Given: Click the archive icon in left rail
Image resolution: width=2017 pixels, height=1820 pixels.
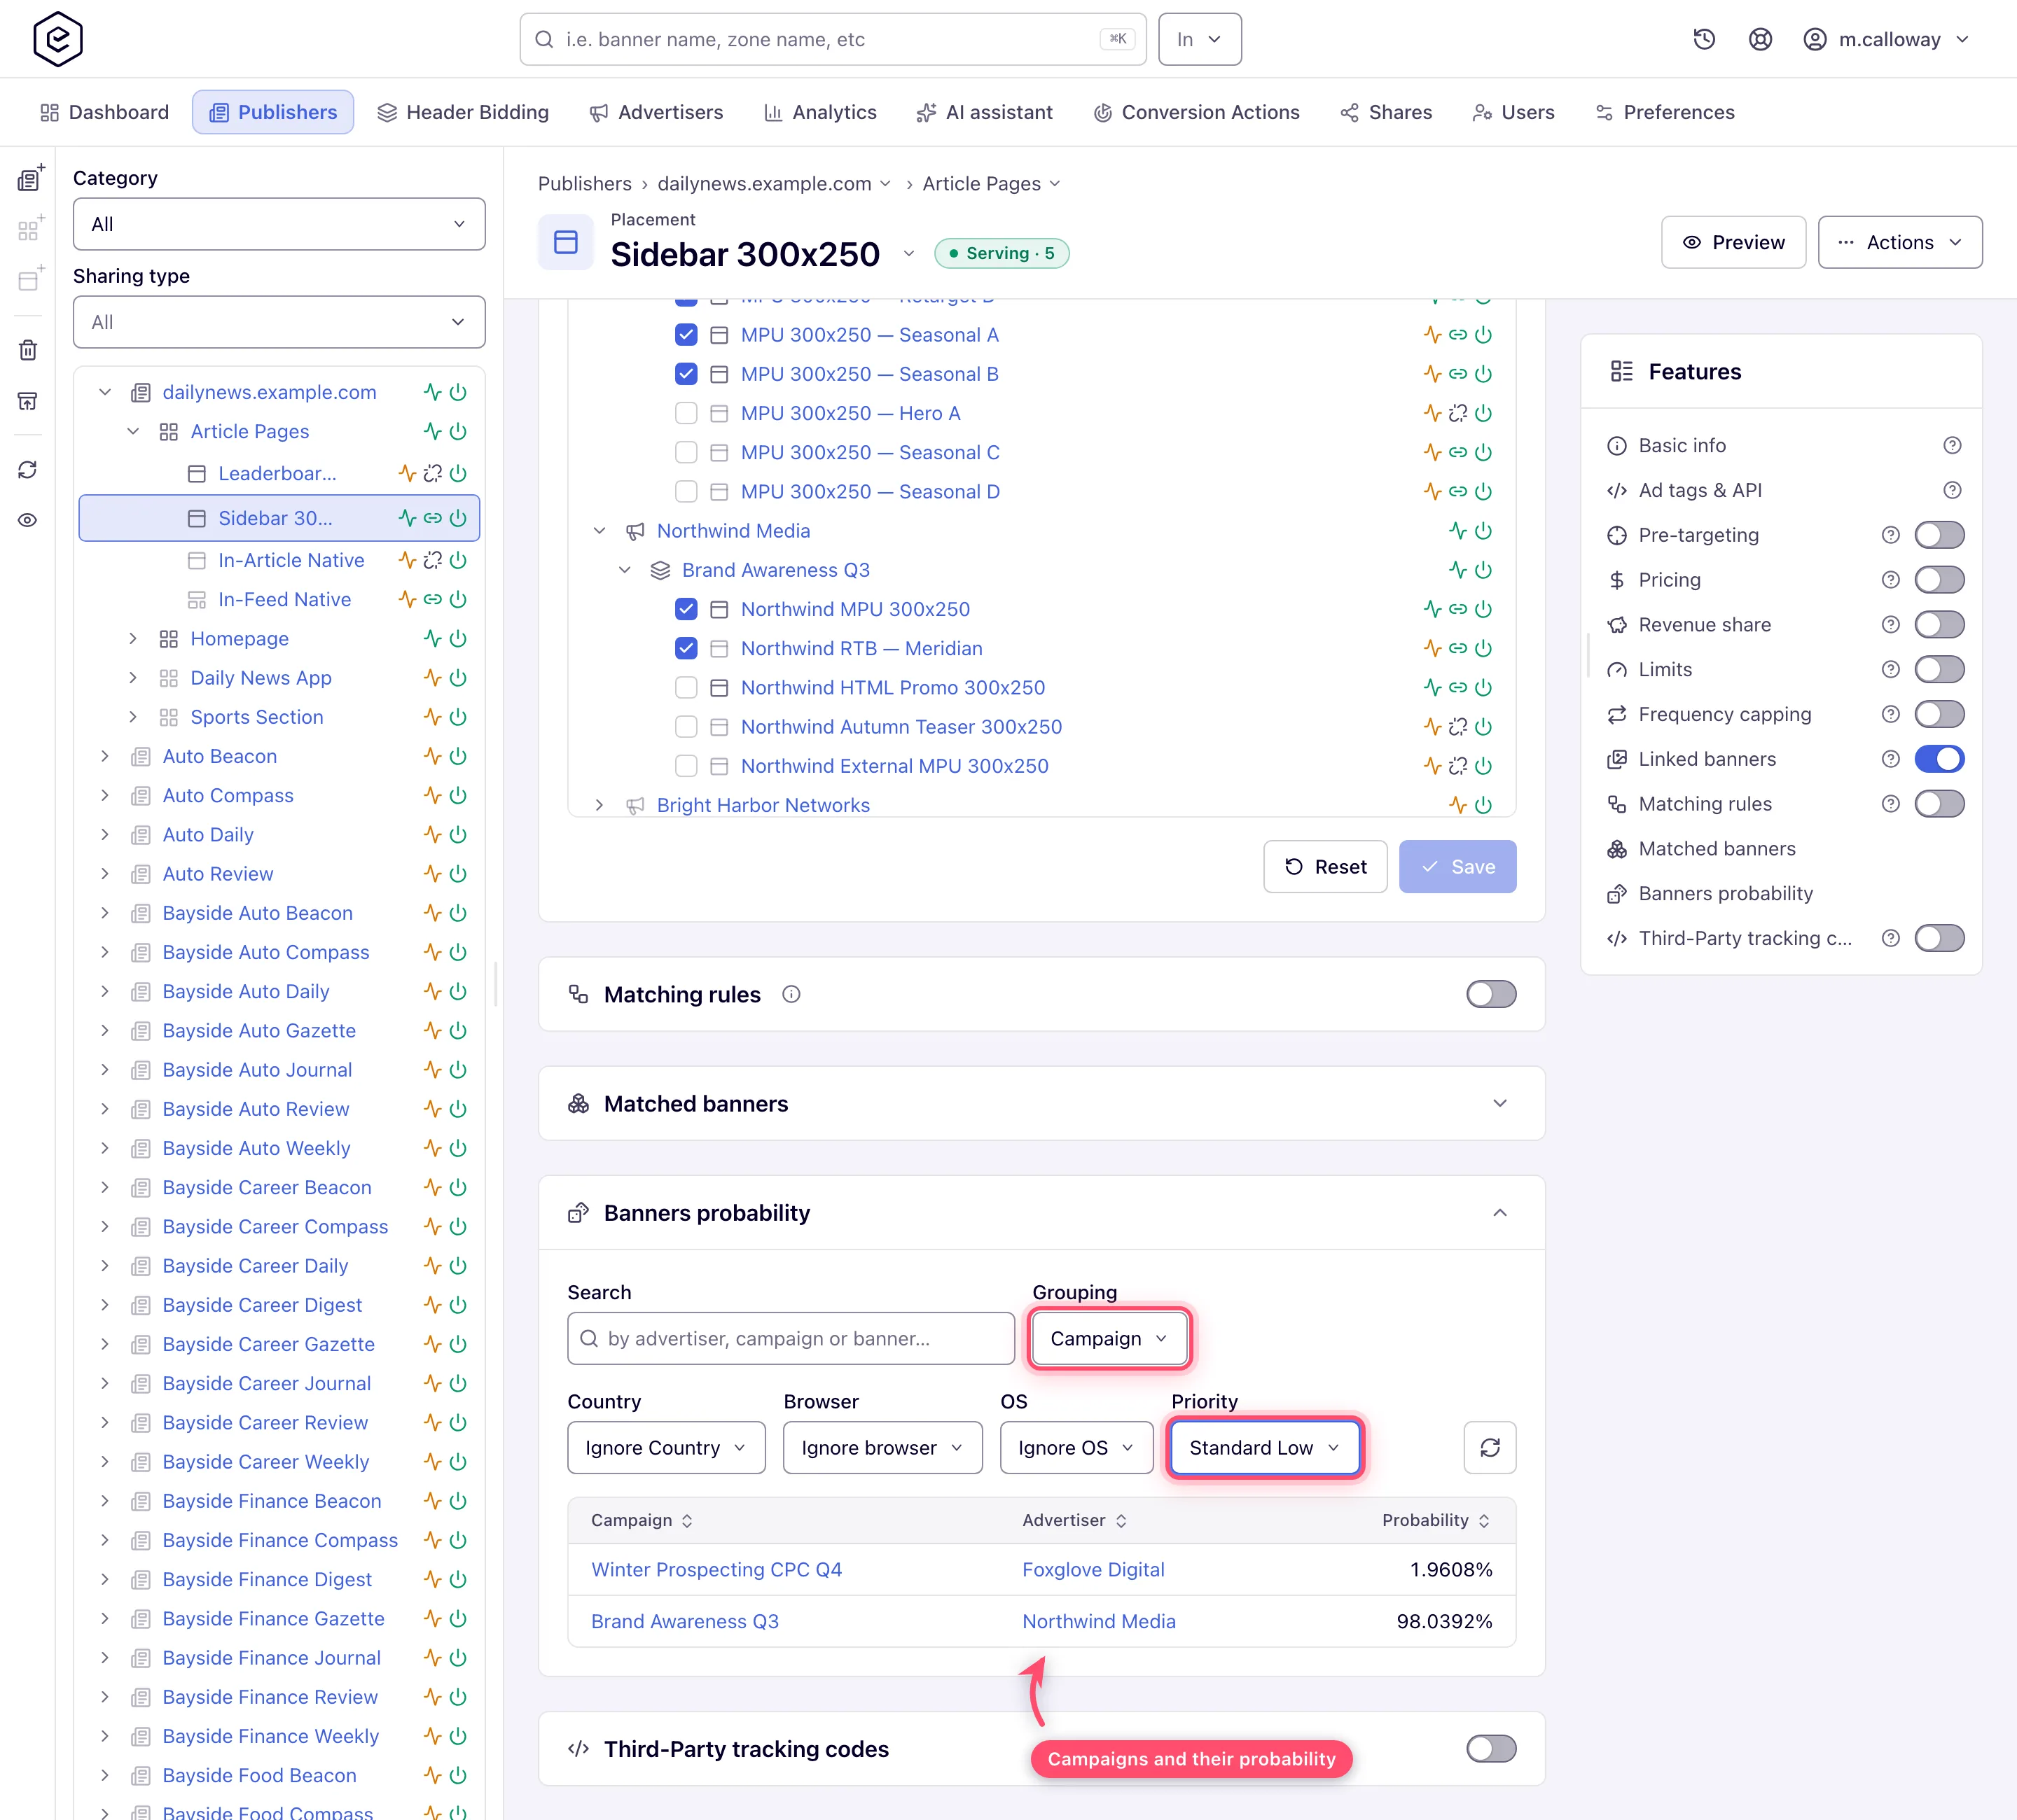Looking at the screenshot, I should [x=28, y=401].
